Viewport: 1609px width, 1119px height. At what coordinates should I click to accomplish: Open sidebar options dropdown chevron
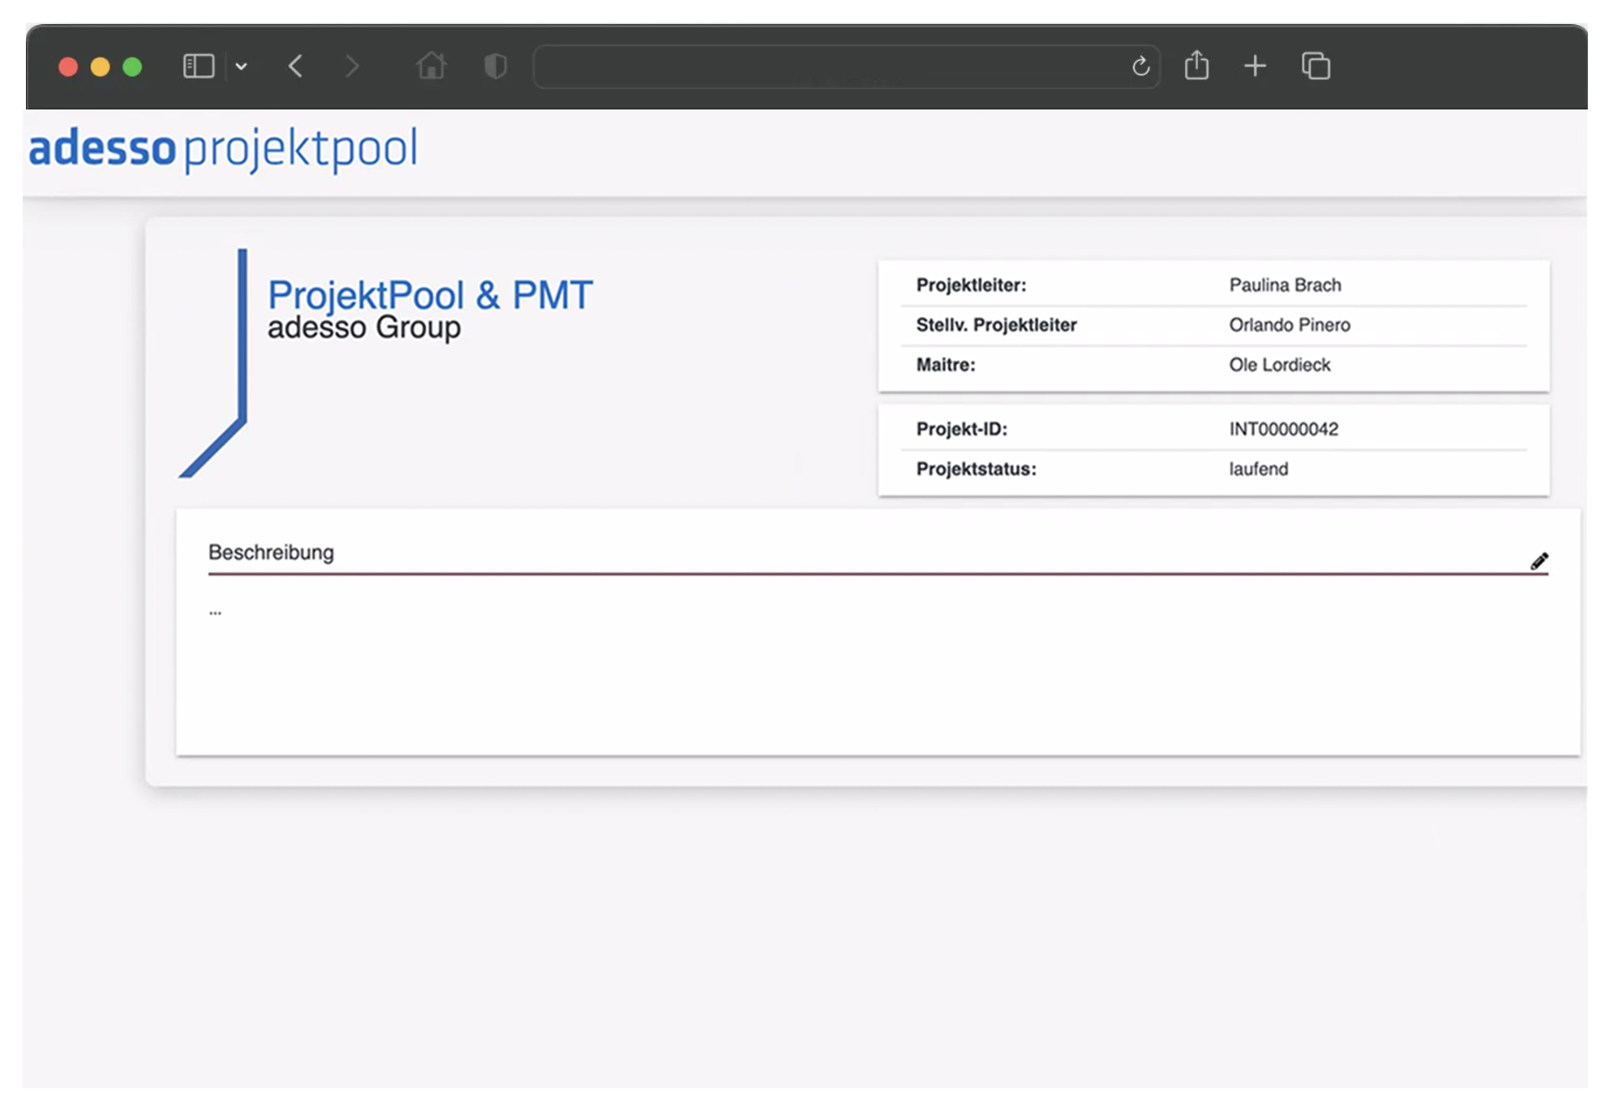(x=241, y=66)
